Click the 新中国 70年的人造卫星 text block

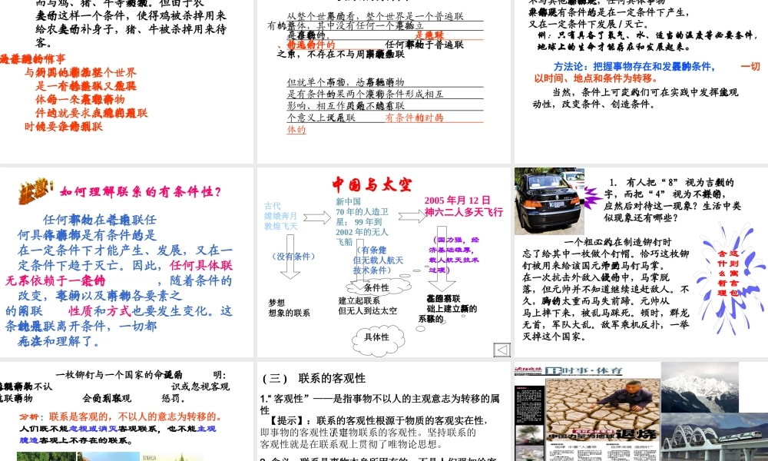362,221
